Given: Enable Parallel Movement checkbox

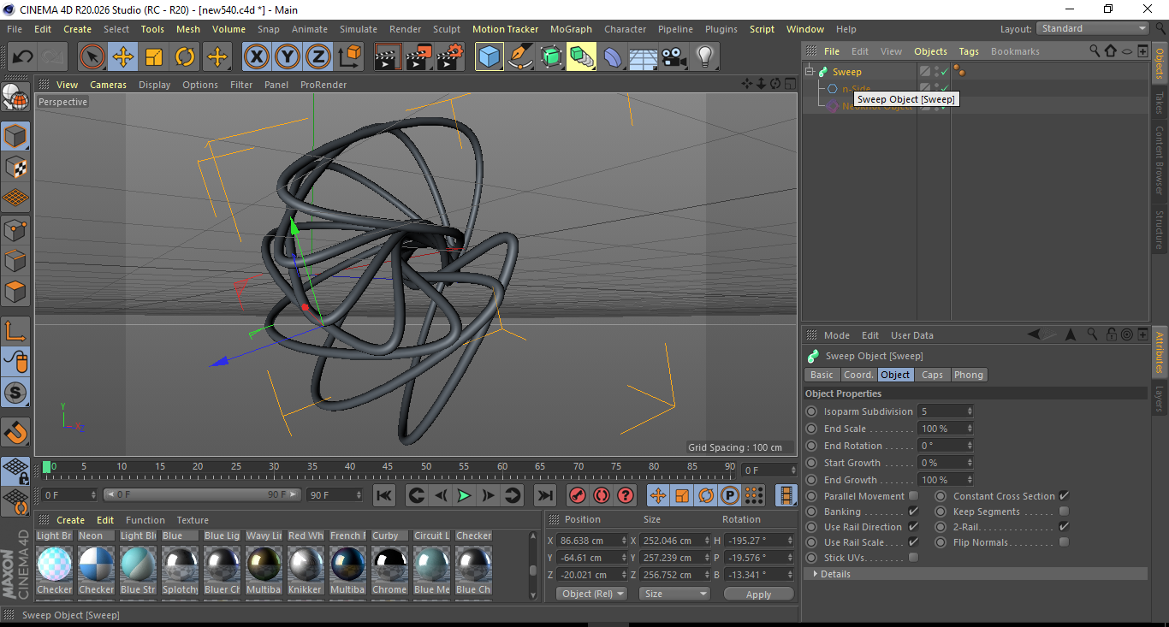Looking at the screenshot, I should 913,496.
